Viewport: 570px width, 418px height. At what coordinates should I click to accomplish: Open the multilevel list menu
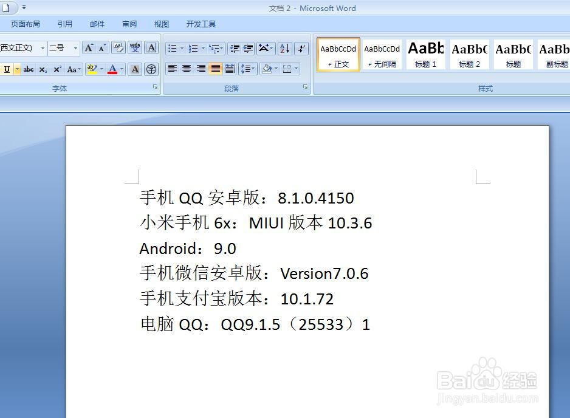(216, 49)
